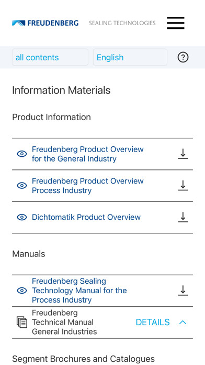The height and width of the screenshot is (365, 205).
Task: Preview Sealing Technology Manual via eye icon
Action: (22, 291)
